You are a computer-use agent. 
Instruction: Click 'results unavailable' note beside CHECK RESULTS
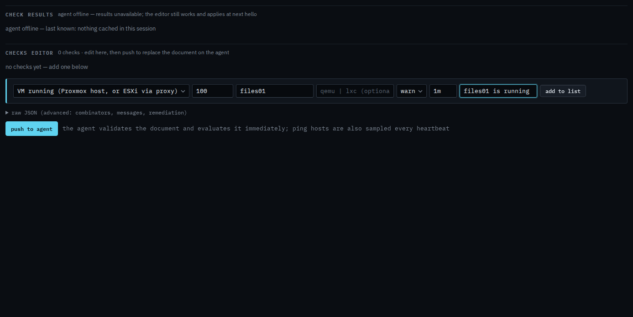157,14
